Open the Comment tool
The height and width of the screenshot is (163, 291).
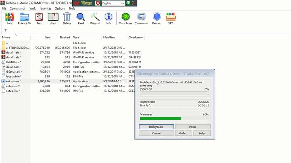[141, 19]
